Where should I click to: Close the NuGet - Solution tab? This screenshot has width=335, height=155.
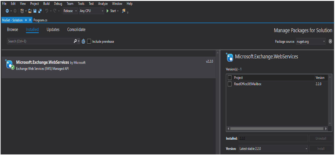(30, 20)
